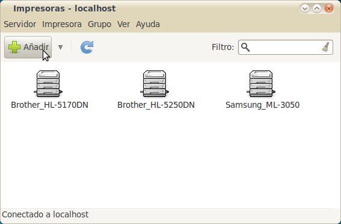Click the green plus icon on Añadir

tap(14, 47)
